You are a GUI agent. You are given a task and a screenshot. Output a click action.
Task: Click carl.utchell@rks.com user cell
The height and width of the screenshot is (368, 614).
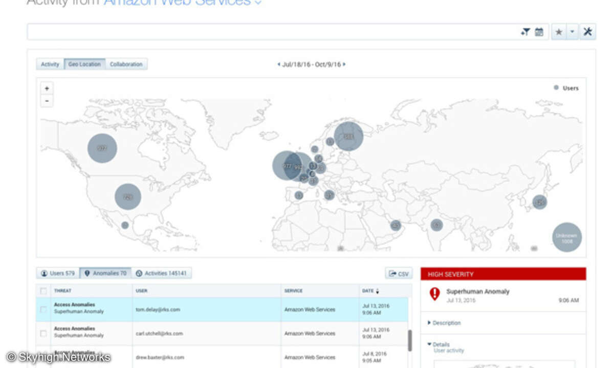point(159,333)
